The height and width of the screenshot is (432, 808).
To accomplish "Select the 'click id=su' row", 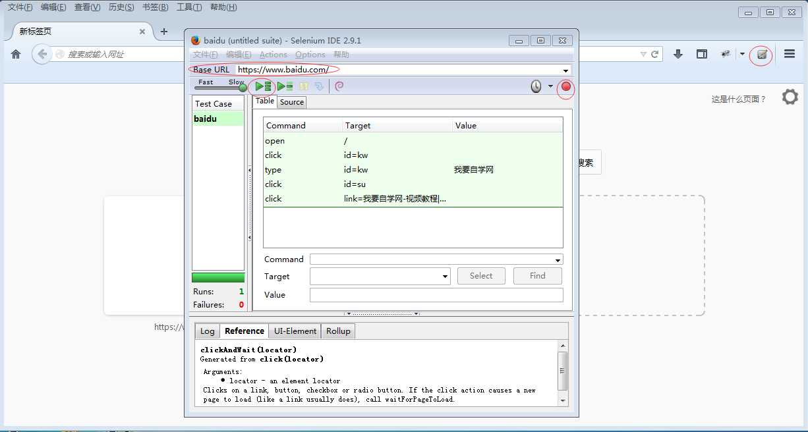I will coord(413,184).
